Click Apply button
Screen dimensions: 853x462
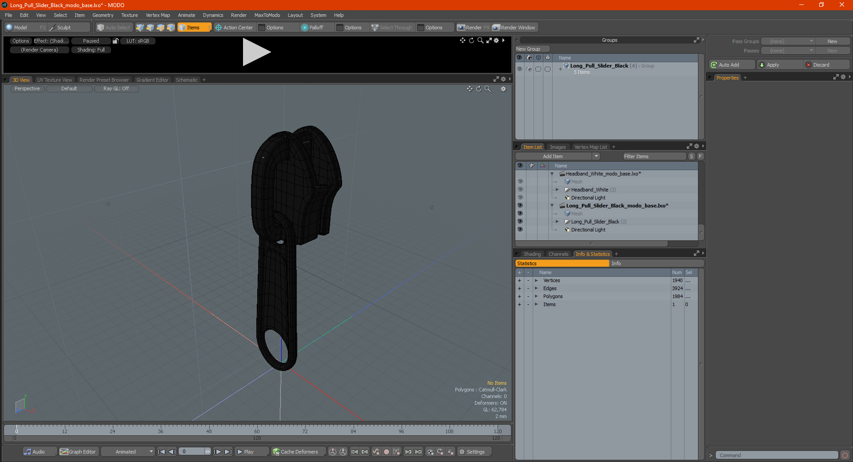tap(780, 65)
